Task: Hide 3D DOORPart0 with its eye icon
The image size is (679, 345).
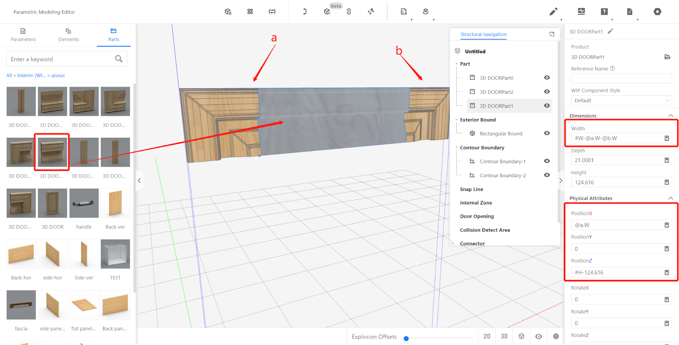Action: coord(547,78)
